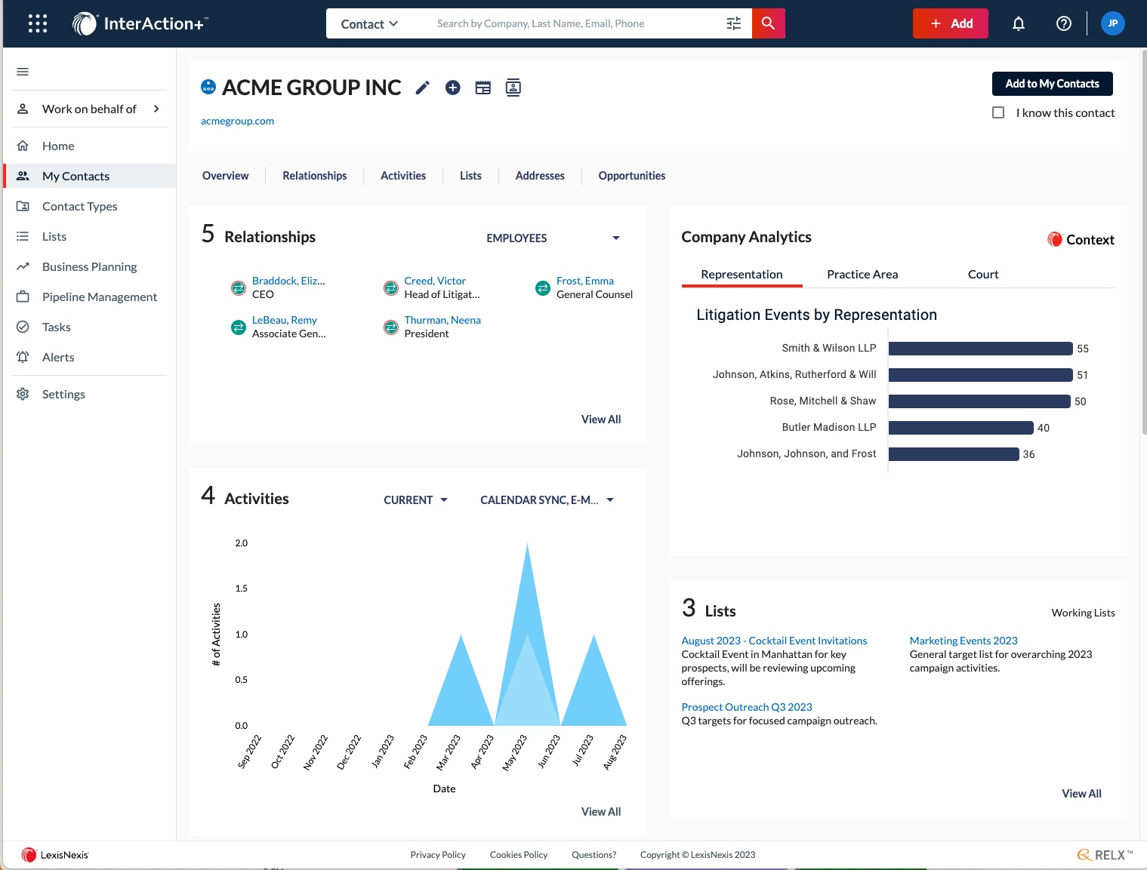Open the Opportunities tab
The height and width of the screenshot is (870, 1147).
(632, 175)
